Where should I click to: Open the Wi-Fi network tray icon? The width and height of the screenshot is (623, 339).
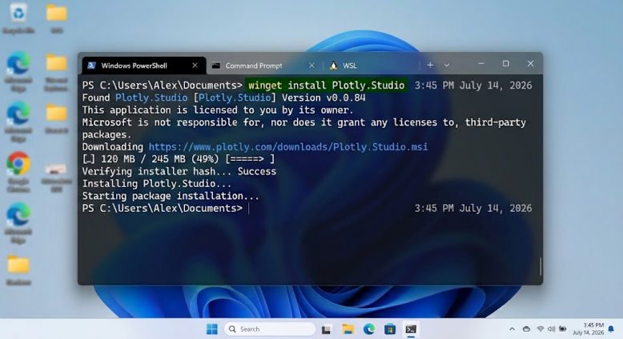pyautogui.click(x=540, y=329)
